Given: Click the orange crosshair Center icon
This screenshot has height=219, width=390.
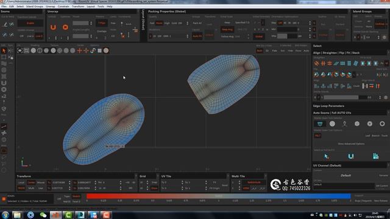Looking at the screenshot, I should (79, 50).
